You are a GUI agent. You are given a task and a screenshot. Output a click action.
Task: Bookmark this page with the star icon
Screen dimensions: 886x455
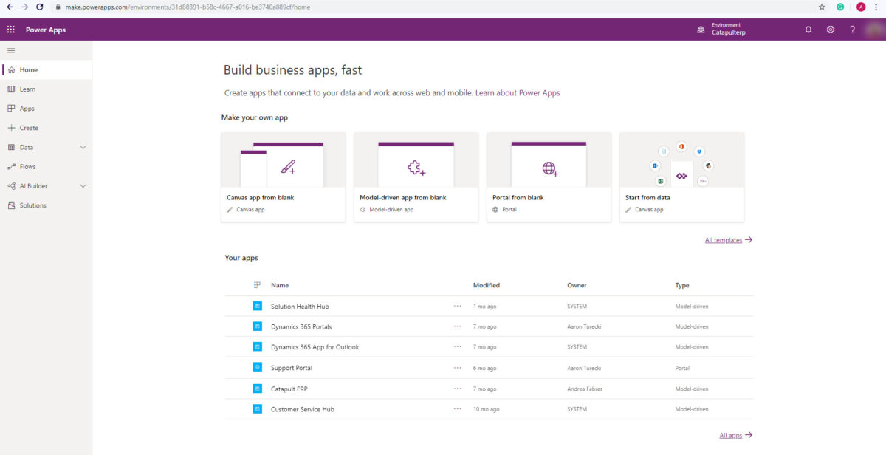(822, 7)
